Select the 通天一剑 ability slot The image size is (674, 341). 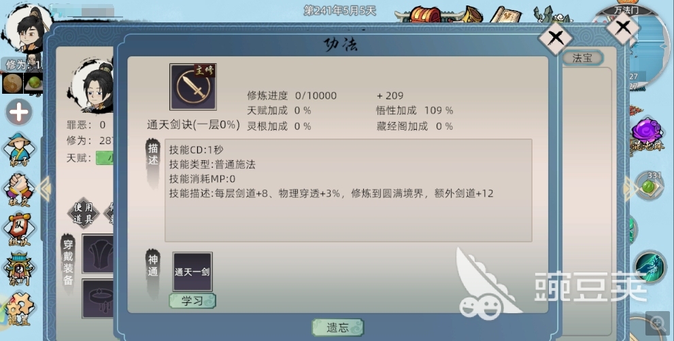pyautogui.click(x=192, y=272)
